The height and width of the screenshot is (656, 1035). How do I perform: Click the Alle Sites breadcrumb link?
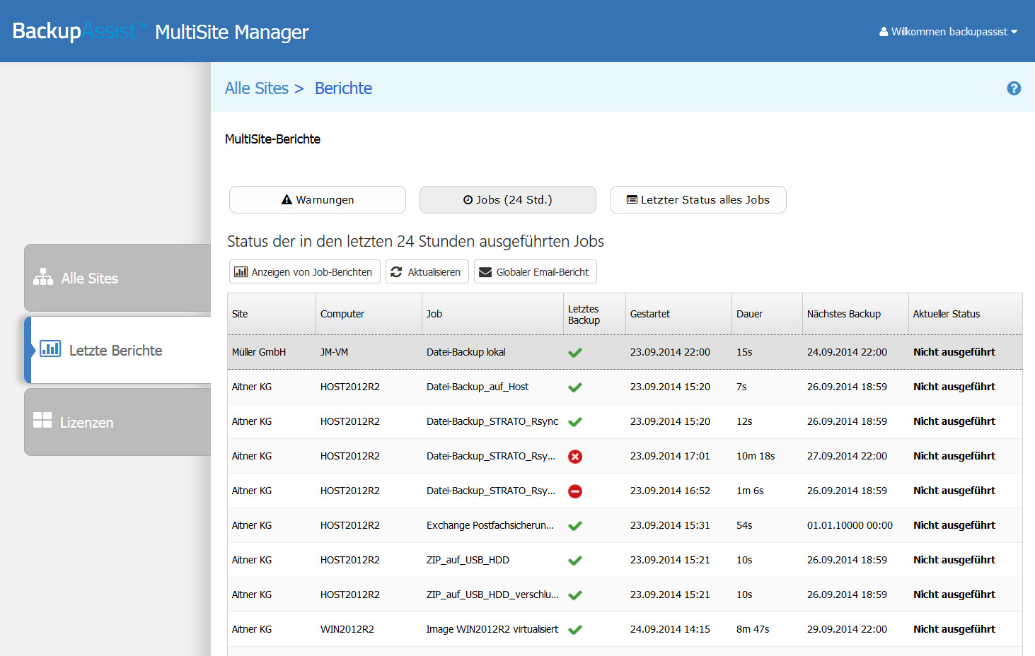tap(257, 88)
